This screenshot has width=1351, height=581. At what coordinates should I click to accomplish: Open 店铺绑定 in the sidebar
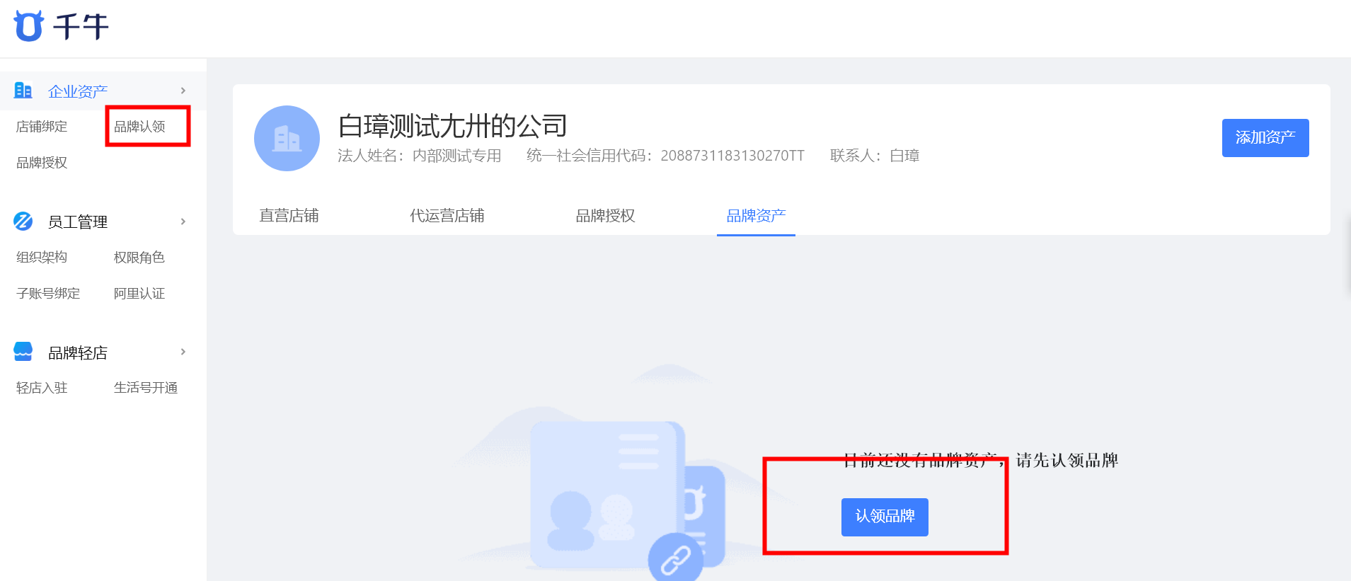click(42, 127)
